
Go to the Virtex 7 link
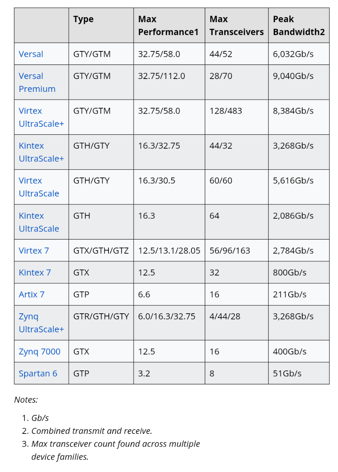(x=34, y=251)
